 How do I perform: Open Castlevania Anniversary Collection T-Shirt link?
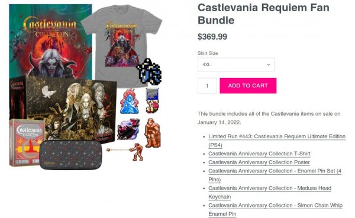pyautogui.click(x=259, y=154)
